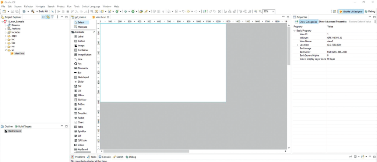Toggle Show Advanced Properties option
The height and width of the screenshot is (162, 377).
point(332,22)
